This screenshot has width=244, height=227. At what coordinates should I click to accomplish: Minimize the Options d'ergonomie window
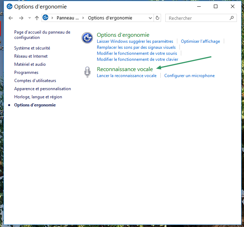tap(199, 6)
